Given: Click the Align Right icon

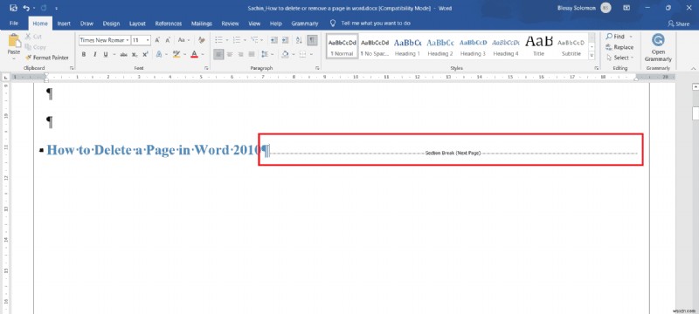Looking at the screenshot, I should tap(241, 54).
